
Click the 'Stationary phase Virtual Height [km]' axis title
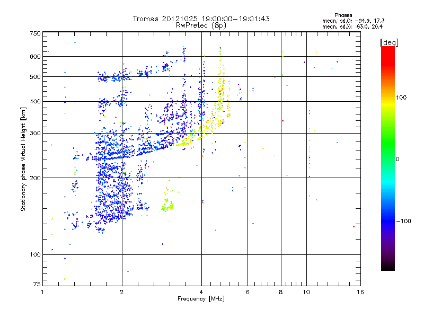point(23,160)
